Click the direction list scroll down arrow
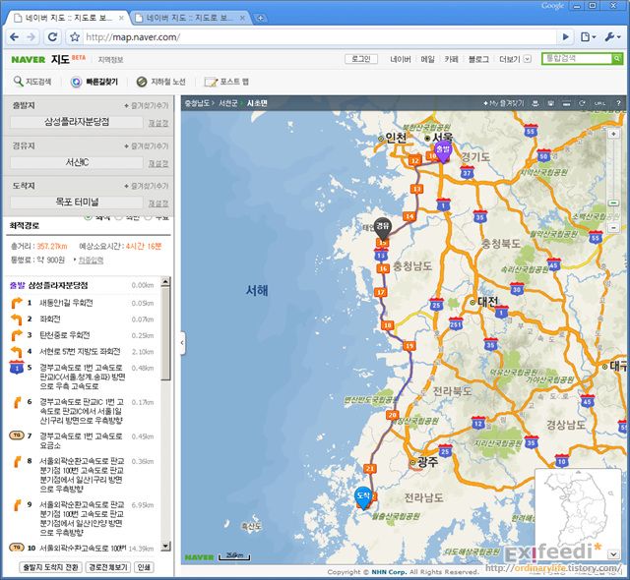 (x=166, y=547)
